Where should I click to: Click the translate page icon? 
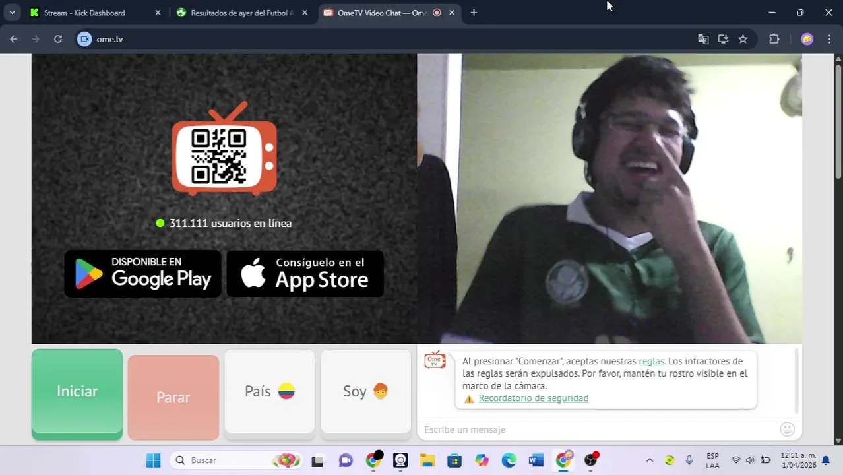coord(703,39)
